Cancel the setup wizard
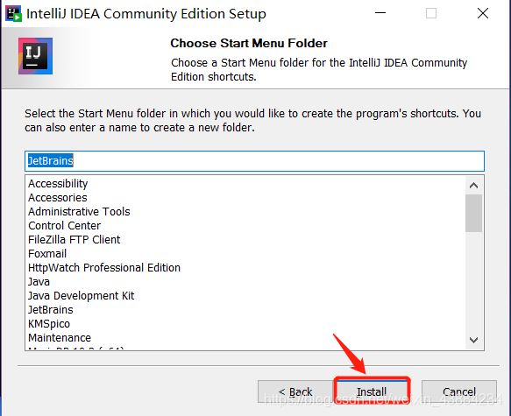 459,391
